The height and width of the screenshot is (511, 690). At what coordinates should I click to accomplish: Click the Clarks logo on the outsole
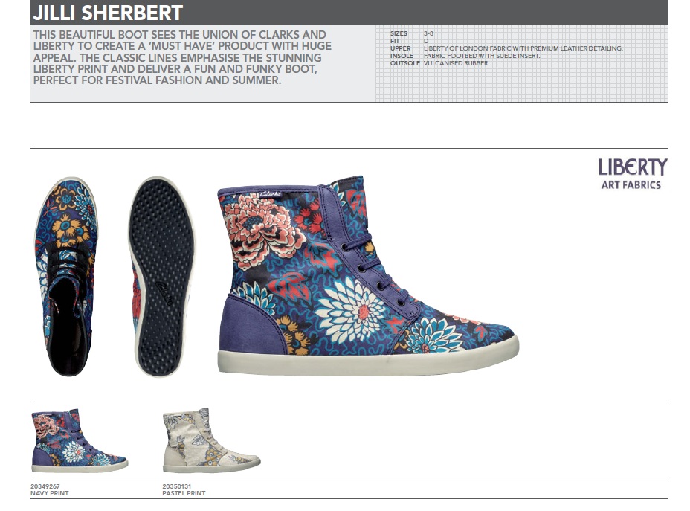pos(164,292)
